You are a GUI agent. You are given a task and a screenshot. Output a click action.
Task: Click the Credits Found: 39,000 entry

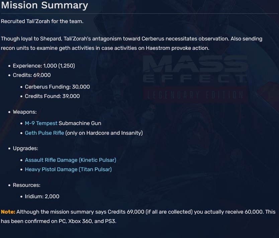tap(52, 96)
